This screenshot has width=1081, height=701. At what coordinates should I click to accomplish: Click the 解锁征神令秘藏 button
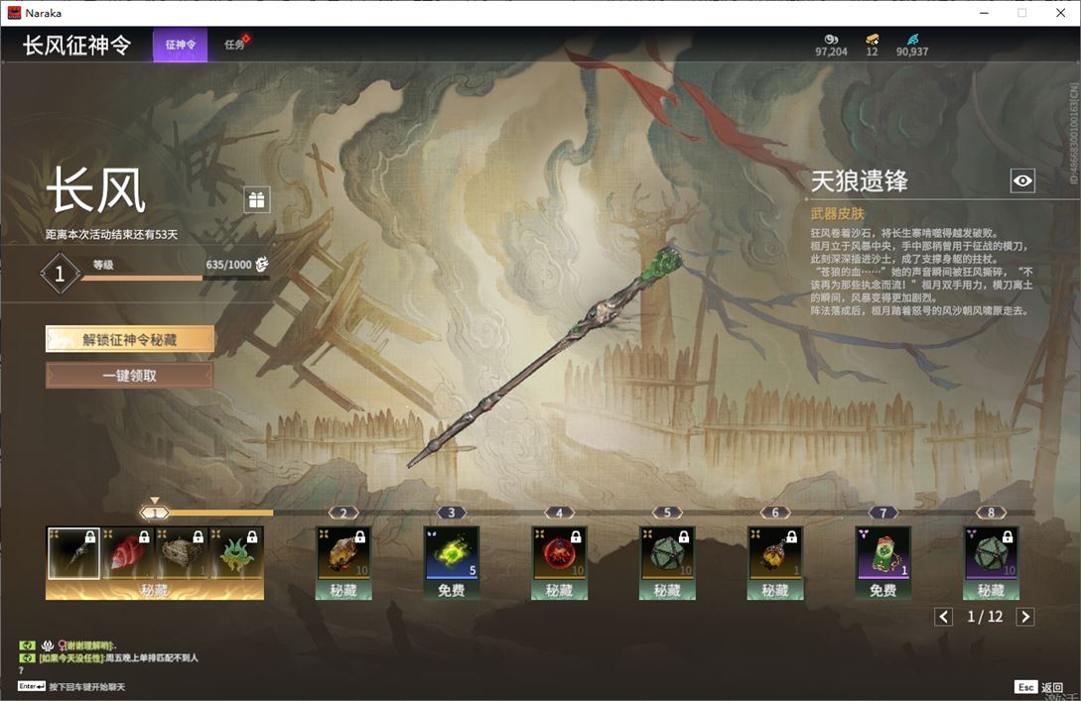coord(130,339)
